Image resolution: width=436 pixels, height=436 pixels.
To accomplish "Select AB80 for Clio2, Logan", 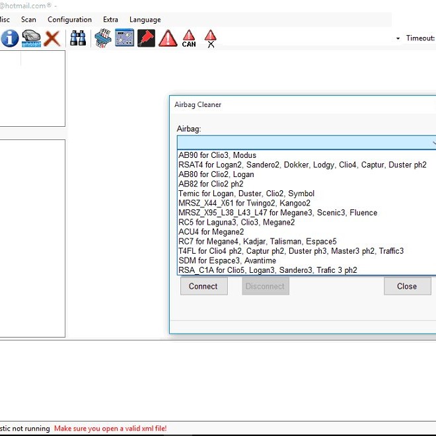I will [x=307, y=174].
